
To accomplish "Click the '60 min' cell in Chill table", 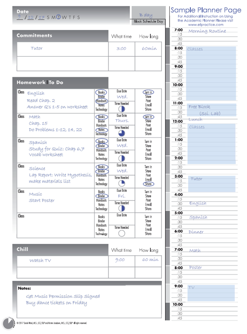I will click(x=148, y=261).
